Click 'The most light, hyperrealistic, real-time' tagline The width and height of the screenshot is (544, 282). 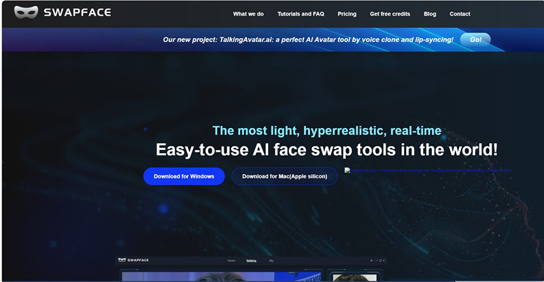(327, 131)
